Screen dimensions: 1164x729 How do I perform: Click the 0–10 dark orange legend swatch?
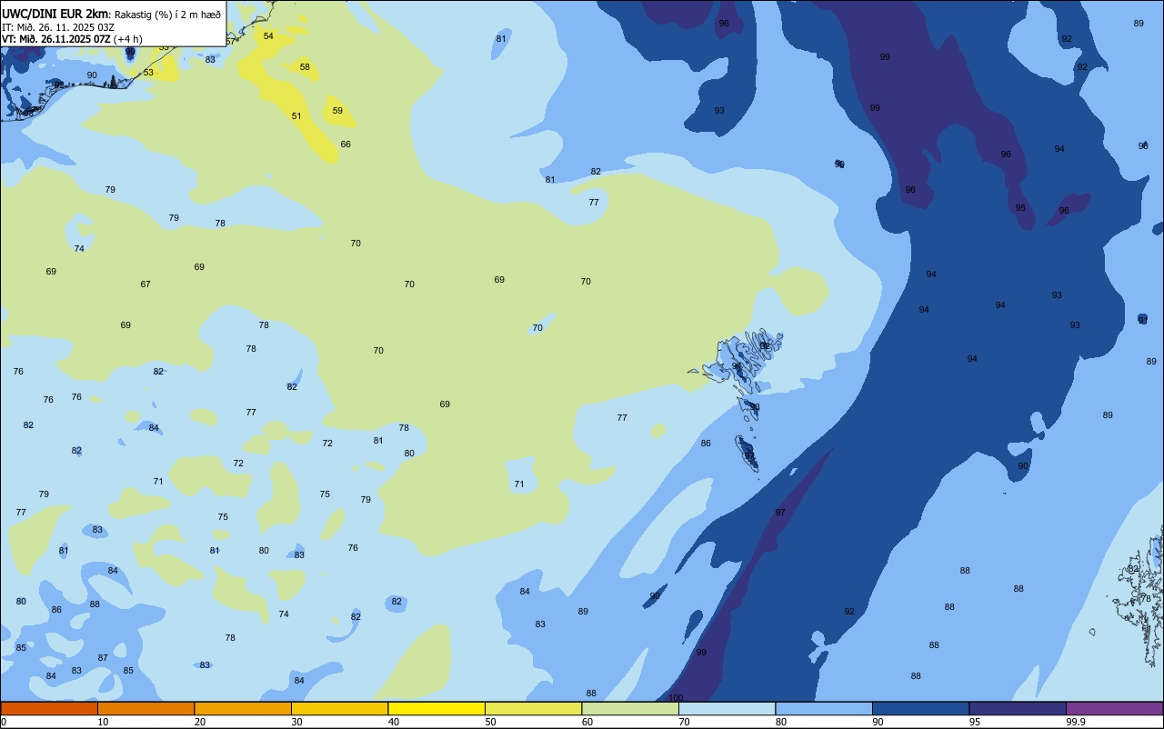click(x=49, y=708)
